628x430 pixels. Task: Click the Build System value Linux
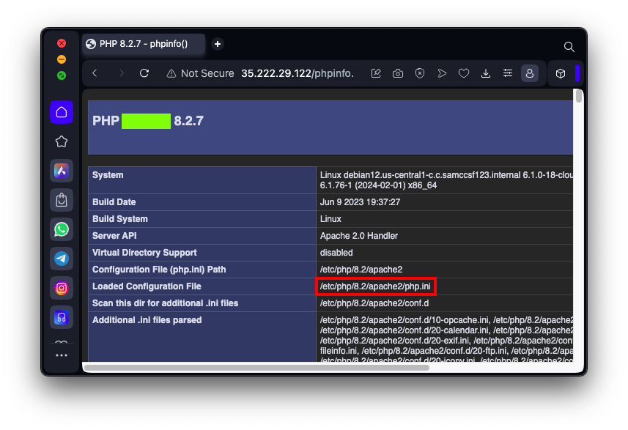pyautogui.click(x=330, y=219)
